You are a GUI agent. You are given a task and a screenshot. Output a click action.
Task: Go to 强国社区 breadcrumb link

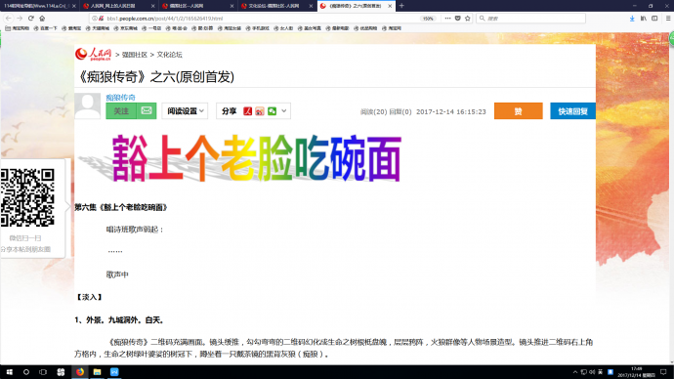click(135, 55)
